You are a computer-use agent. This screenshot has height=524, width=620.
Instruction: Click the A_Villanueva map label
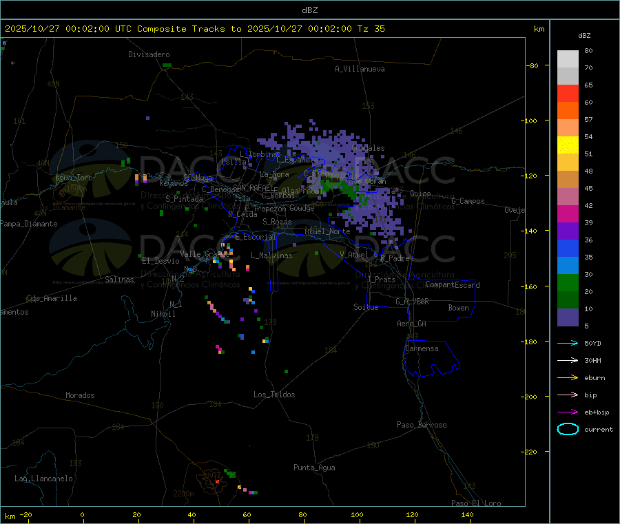click(x=360, y=69)
